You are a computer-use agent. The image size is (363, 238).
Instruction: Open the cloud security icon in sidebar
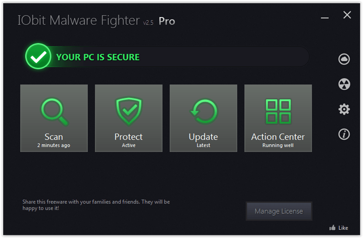(344, 59)
